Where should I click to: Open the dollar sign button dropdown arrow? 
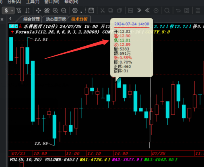(x=12, y=11)
